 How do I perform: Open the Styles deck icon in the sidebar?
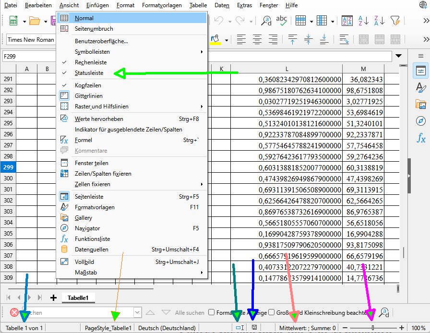click(x=421, y=88)
